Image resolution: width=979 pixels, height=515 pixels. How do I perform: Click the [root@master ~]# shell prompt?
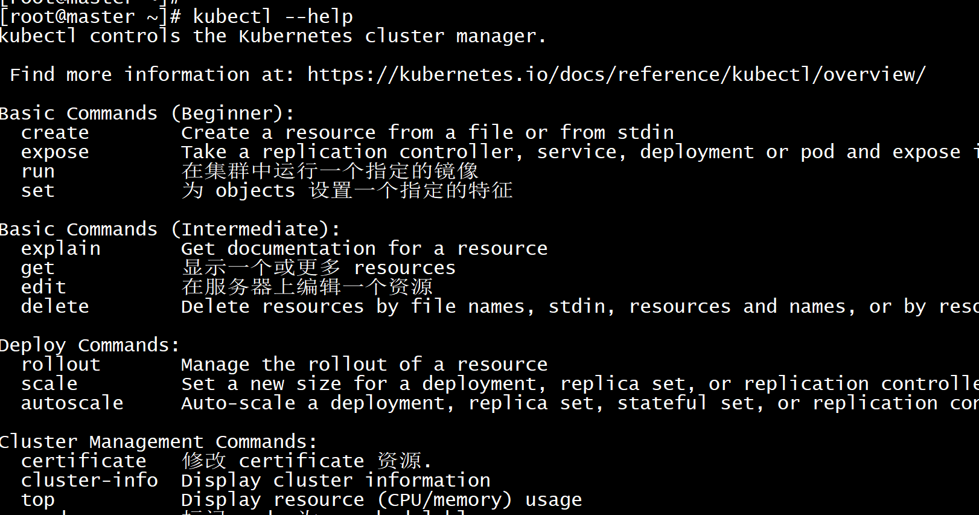pos(91,16)
